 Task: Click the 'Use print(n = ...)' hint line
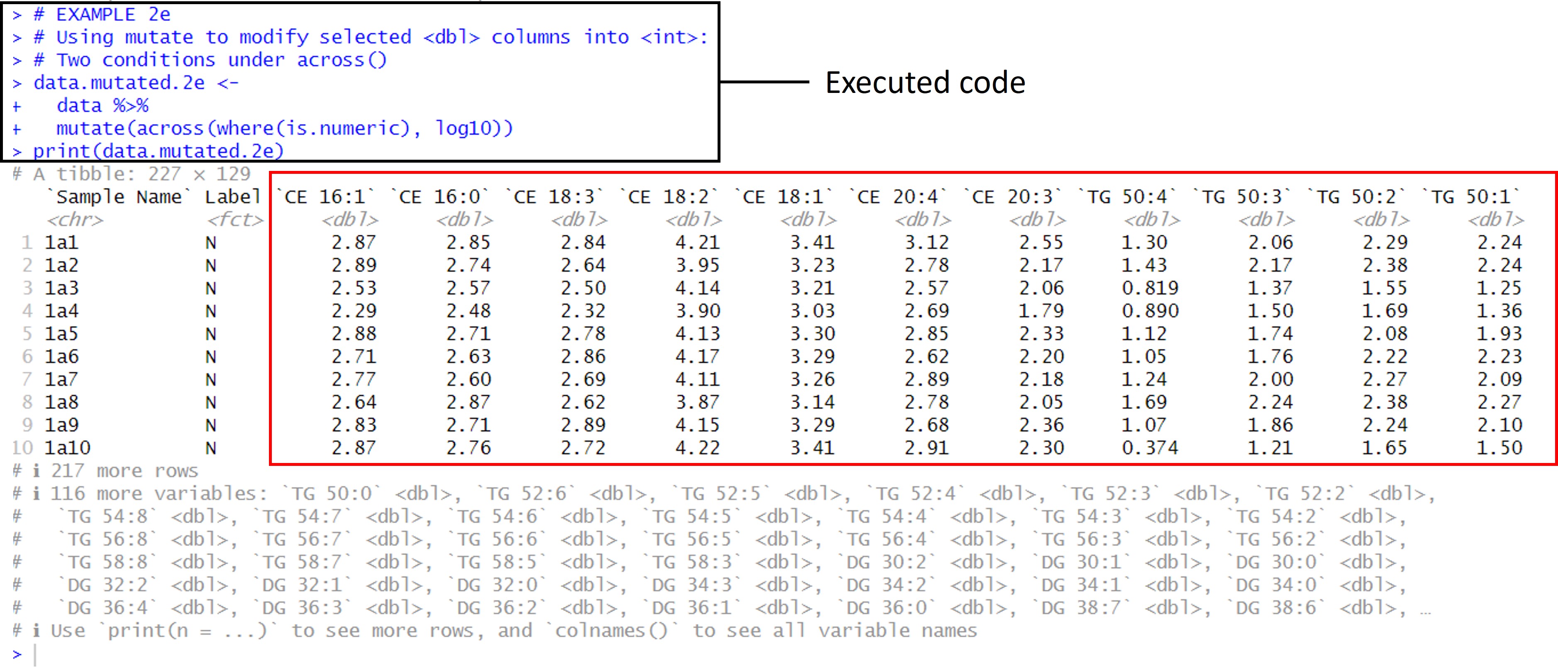tap(495, 631)
